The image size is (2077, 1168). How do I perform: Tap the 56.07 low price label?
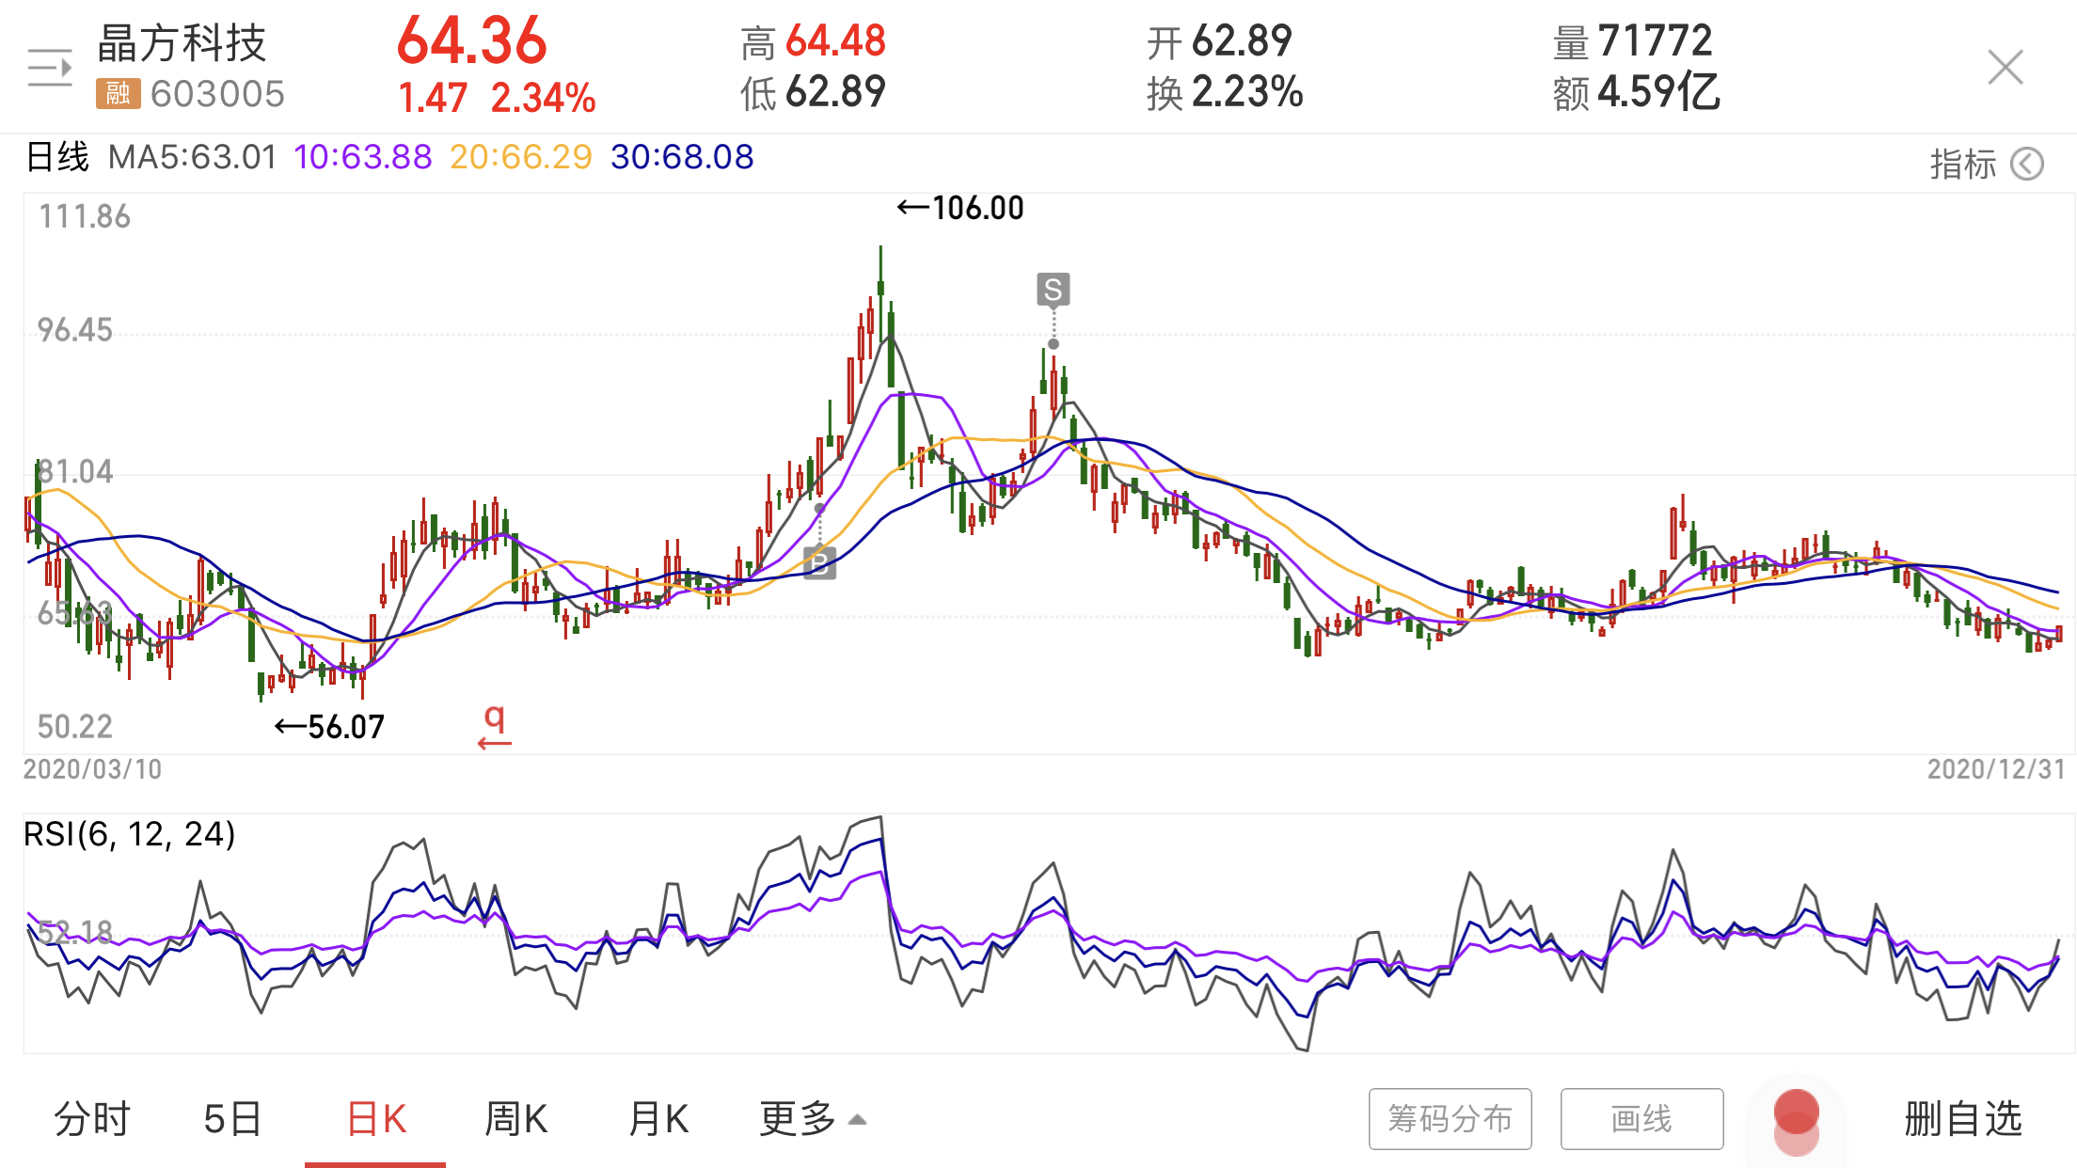pyautogui.click(x=331, y=727)
